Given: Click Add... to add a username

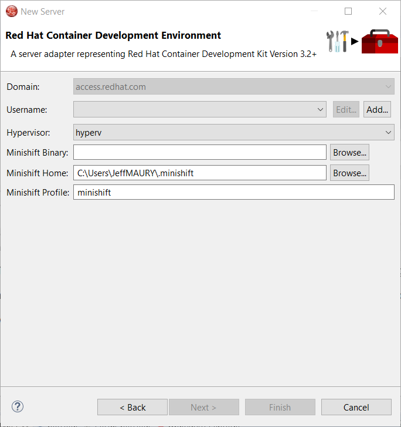Looking at the screenshot, I should [377, 109].
